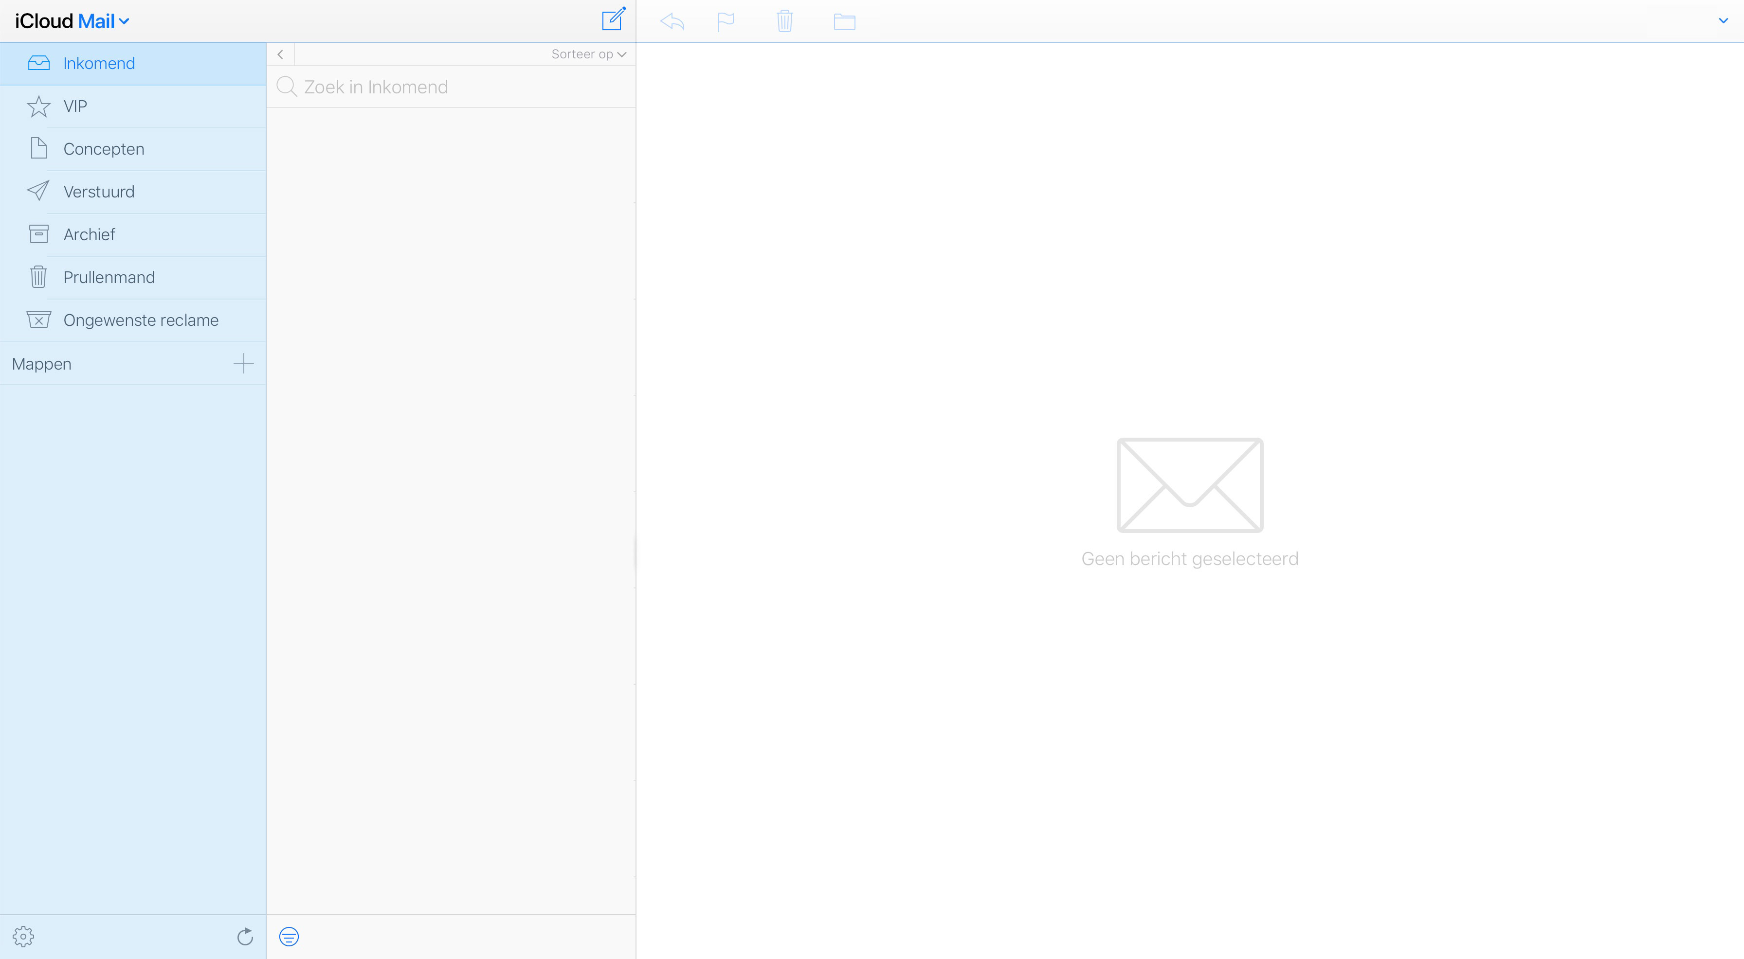Click the Inkomend inbox tray icon
Screen dimensions: 1744x959
click(38, 63)
